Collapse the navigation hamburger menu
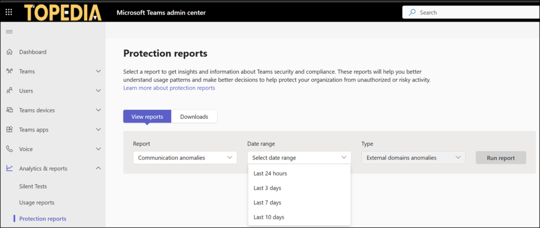 tap(9, 32)
